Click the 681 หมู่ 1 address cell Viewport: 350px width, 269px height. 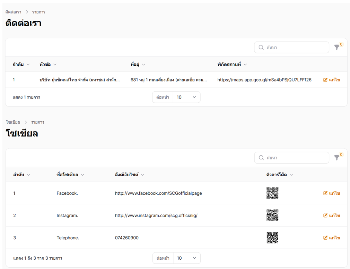click(168, 80)
